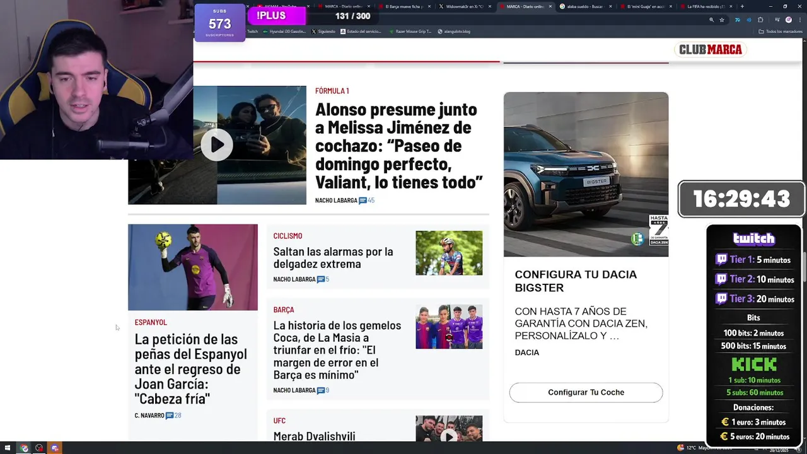
Task: Play the Merab Dvalishvili video thumbnail
Action: (449, 436)
